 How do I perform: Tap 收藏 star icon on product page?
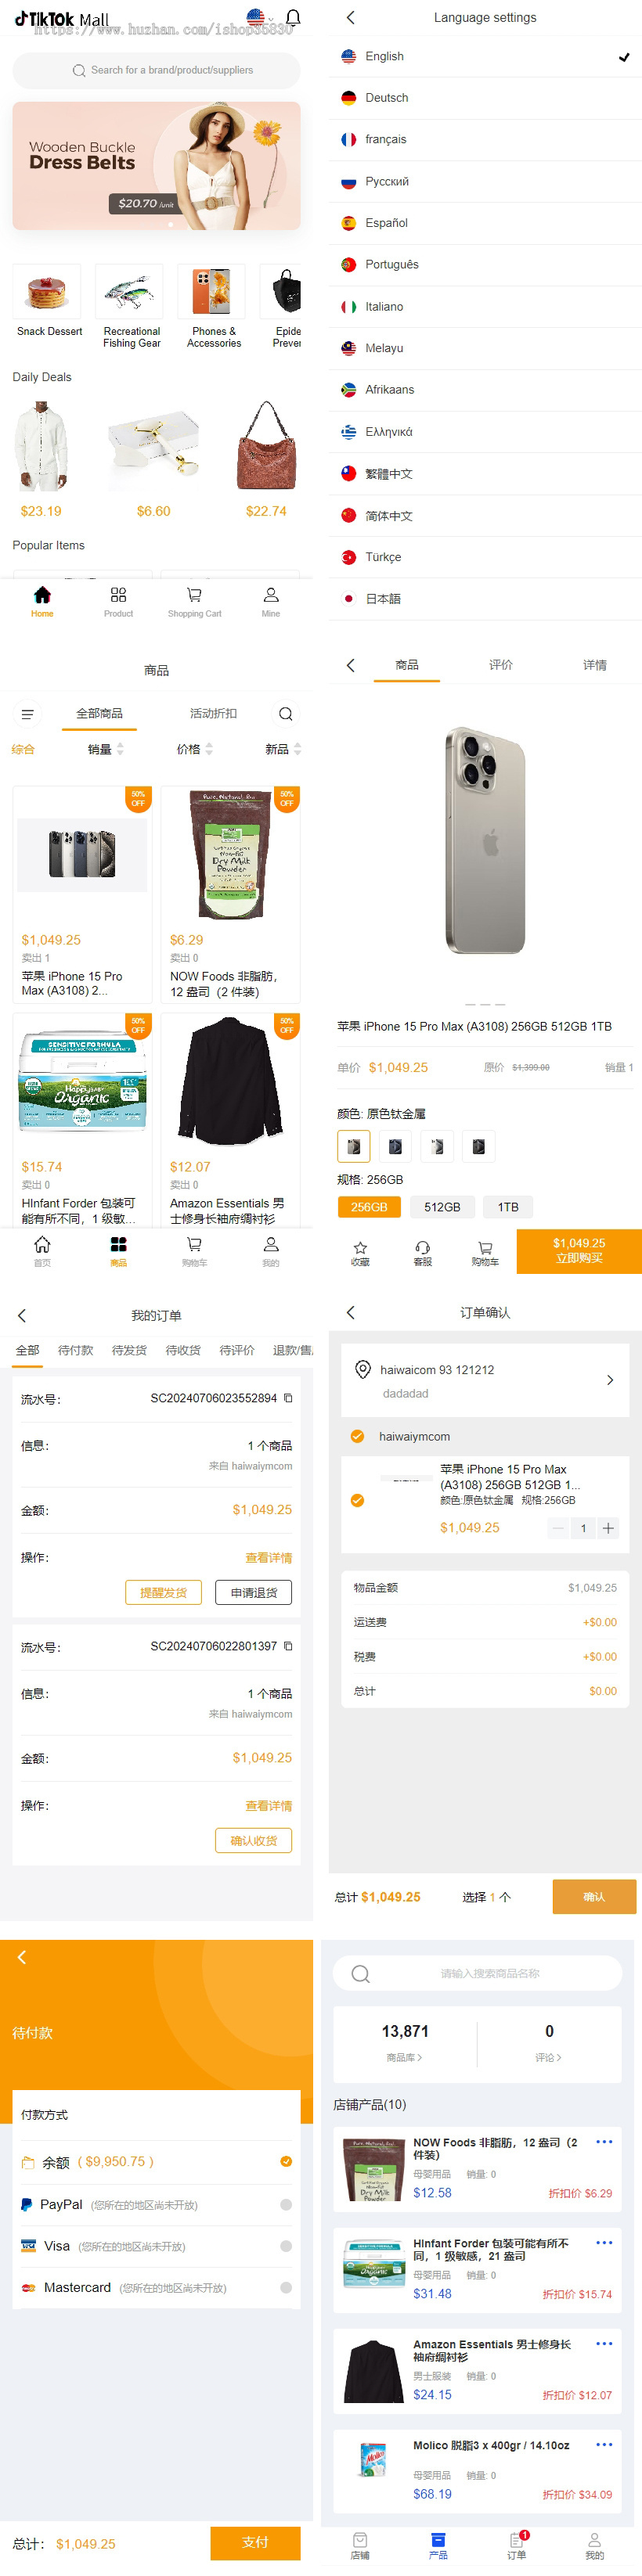point(361,1247)
